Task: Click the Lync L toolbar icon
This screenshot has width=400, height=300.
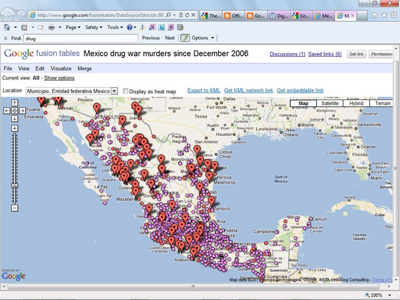Action: (161, 27)
